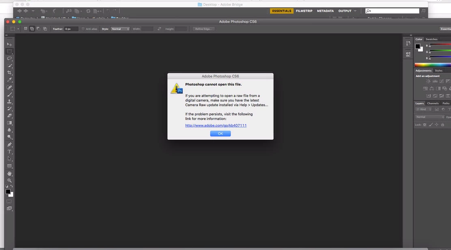Open the History panel icon
The image size is (451, 250).
click(408, 43)
